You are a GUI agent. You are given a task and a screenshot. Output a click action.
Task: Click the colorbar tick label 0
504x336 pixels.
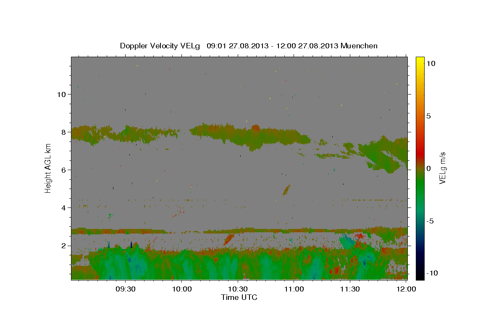tap(428, 168)
